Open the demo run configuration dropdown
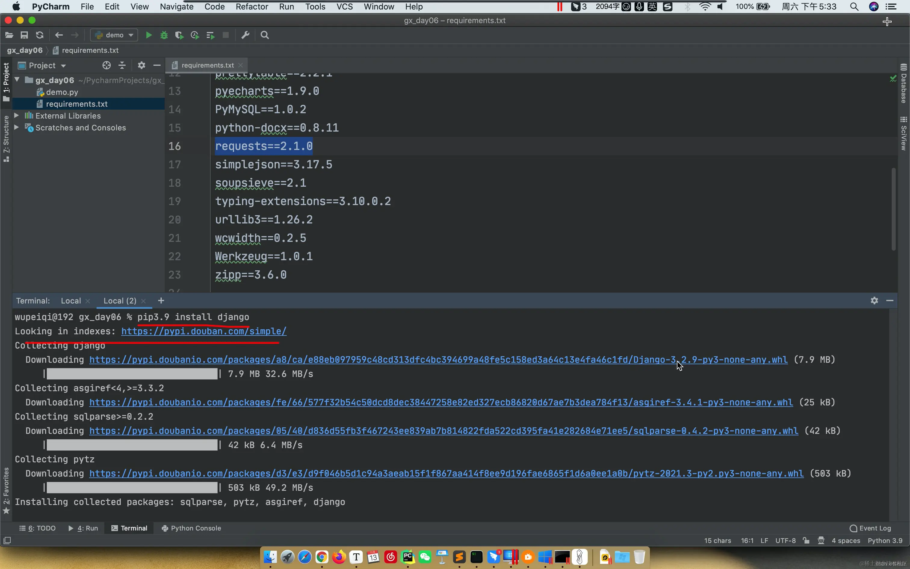The height and width of the screenshot is (569, 910). (114, 35)
